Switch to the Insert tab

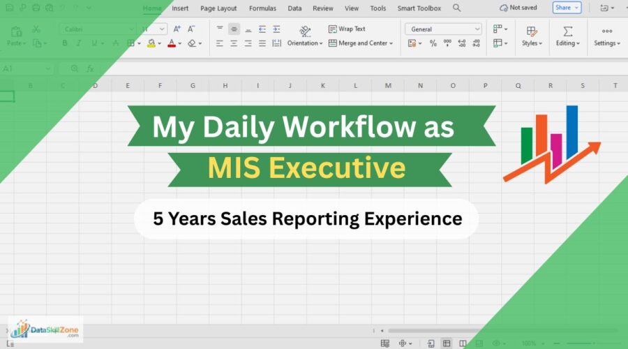point(180,8)
